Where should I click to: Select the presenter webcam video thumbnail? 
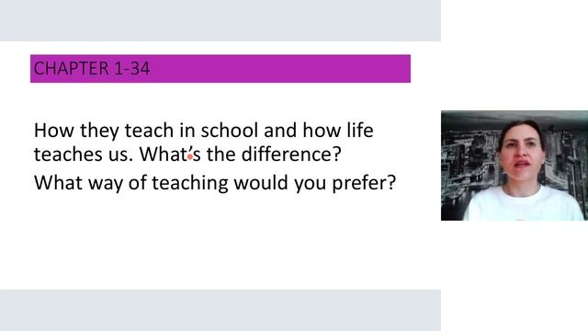(x=514, y=165)
